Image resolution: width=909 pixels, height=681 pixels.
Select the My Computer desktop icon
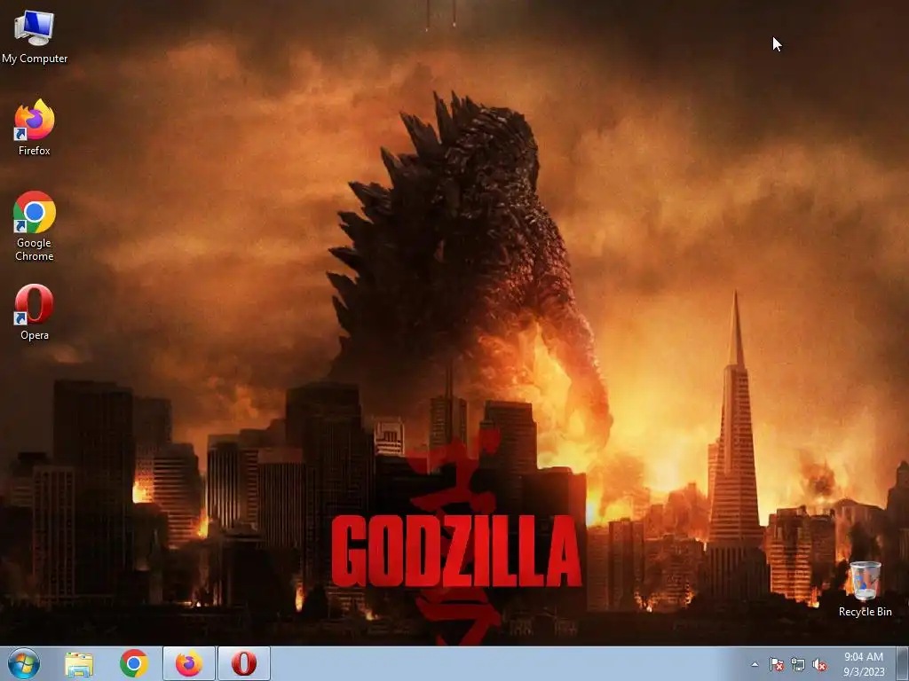click(35, 35)
